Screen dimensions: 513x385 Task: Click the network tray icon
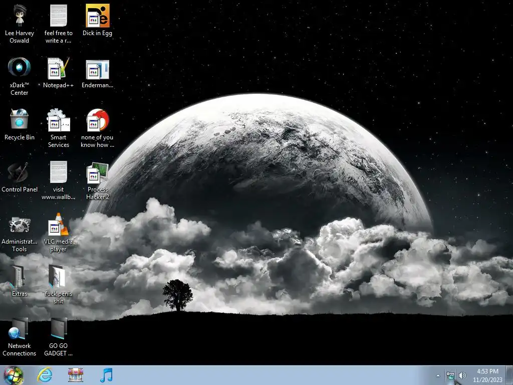pyautogui.click(x=450, y=375)
